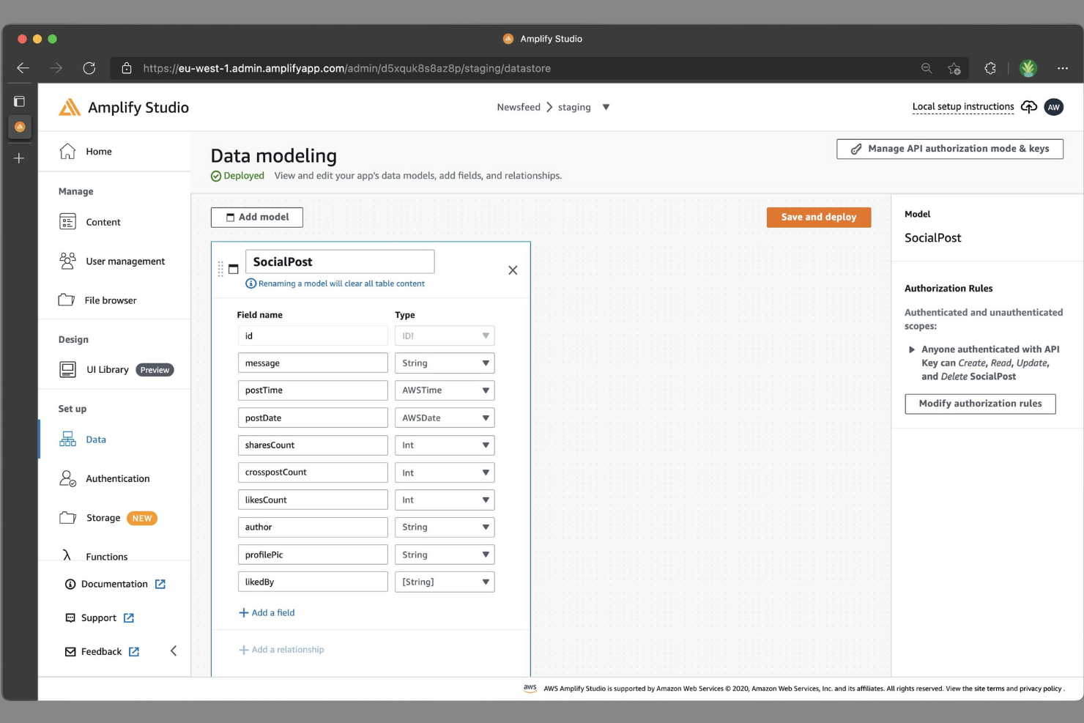Viewport: 1084px width, 723px height.
Task: Open Support from the sidebar
Action: [x=97, y=618]
